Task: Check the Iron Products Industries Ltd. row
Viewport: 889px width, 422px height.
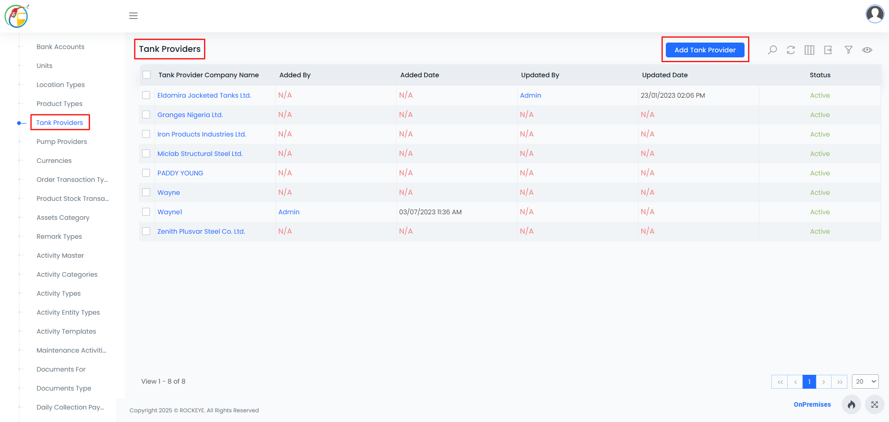Action: pos(146,134)
